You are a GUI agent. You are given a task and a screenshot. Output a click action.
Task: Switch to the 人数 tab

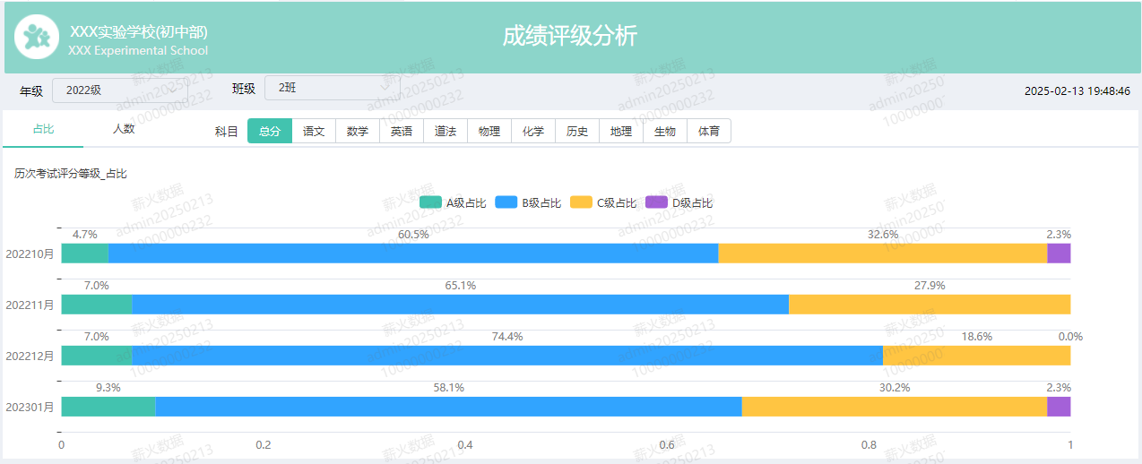(124, 129)
